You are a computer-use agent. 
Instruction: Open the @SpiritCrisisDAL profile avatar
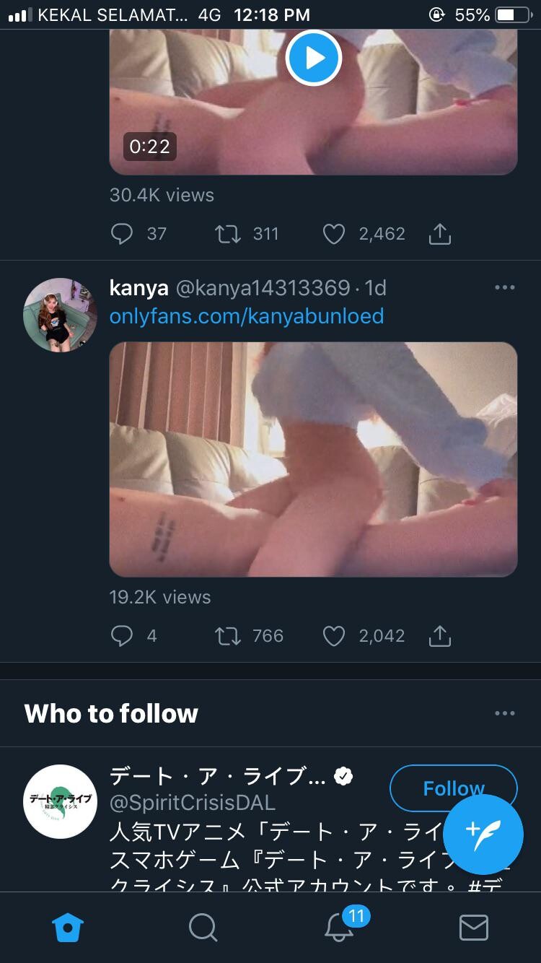tap(61, 801)
